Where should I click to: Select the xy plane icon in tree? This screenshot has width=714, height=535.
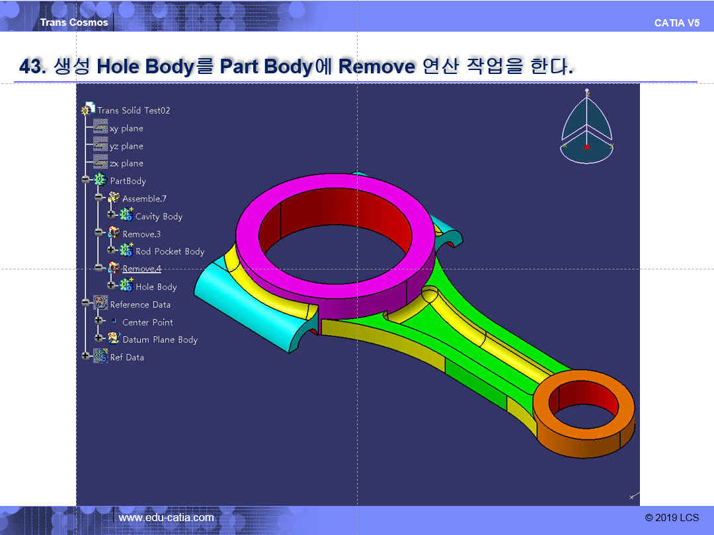coord(100,127)
